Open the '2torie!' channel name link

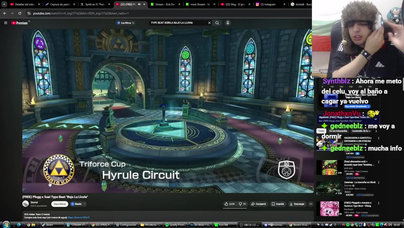[x=34, y=202]
